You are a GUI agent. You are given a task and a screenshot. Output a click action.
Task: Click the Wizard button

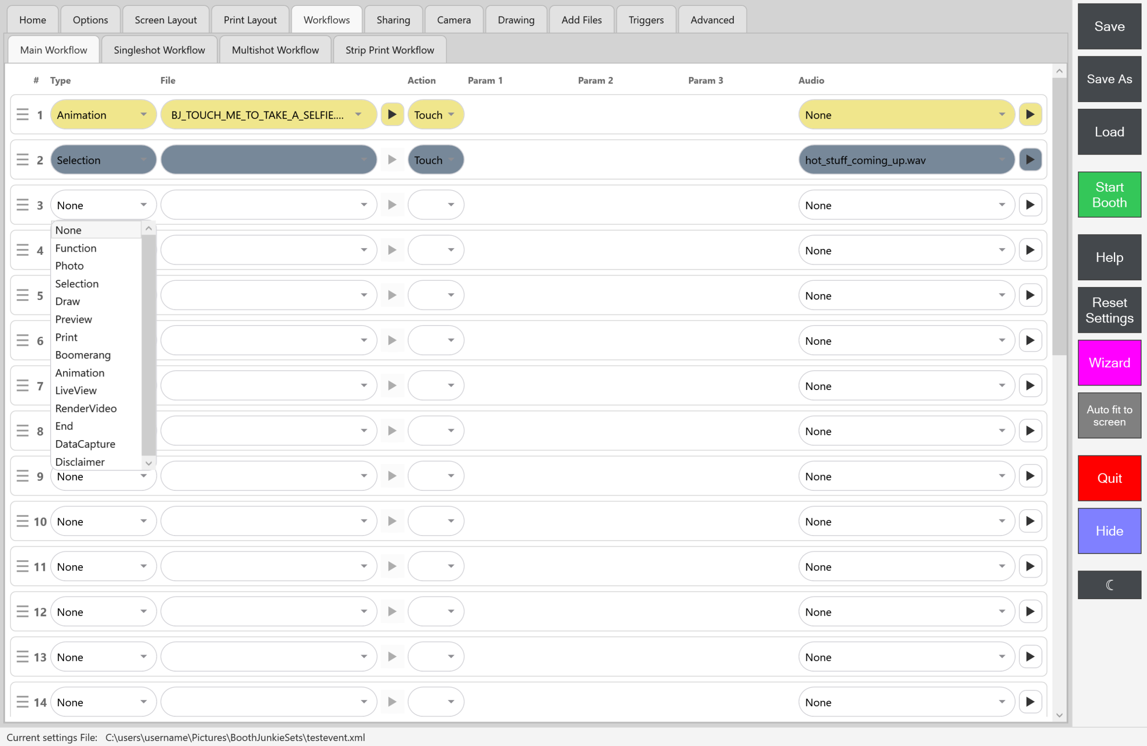click(1109, 363)
